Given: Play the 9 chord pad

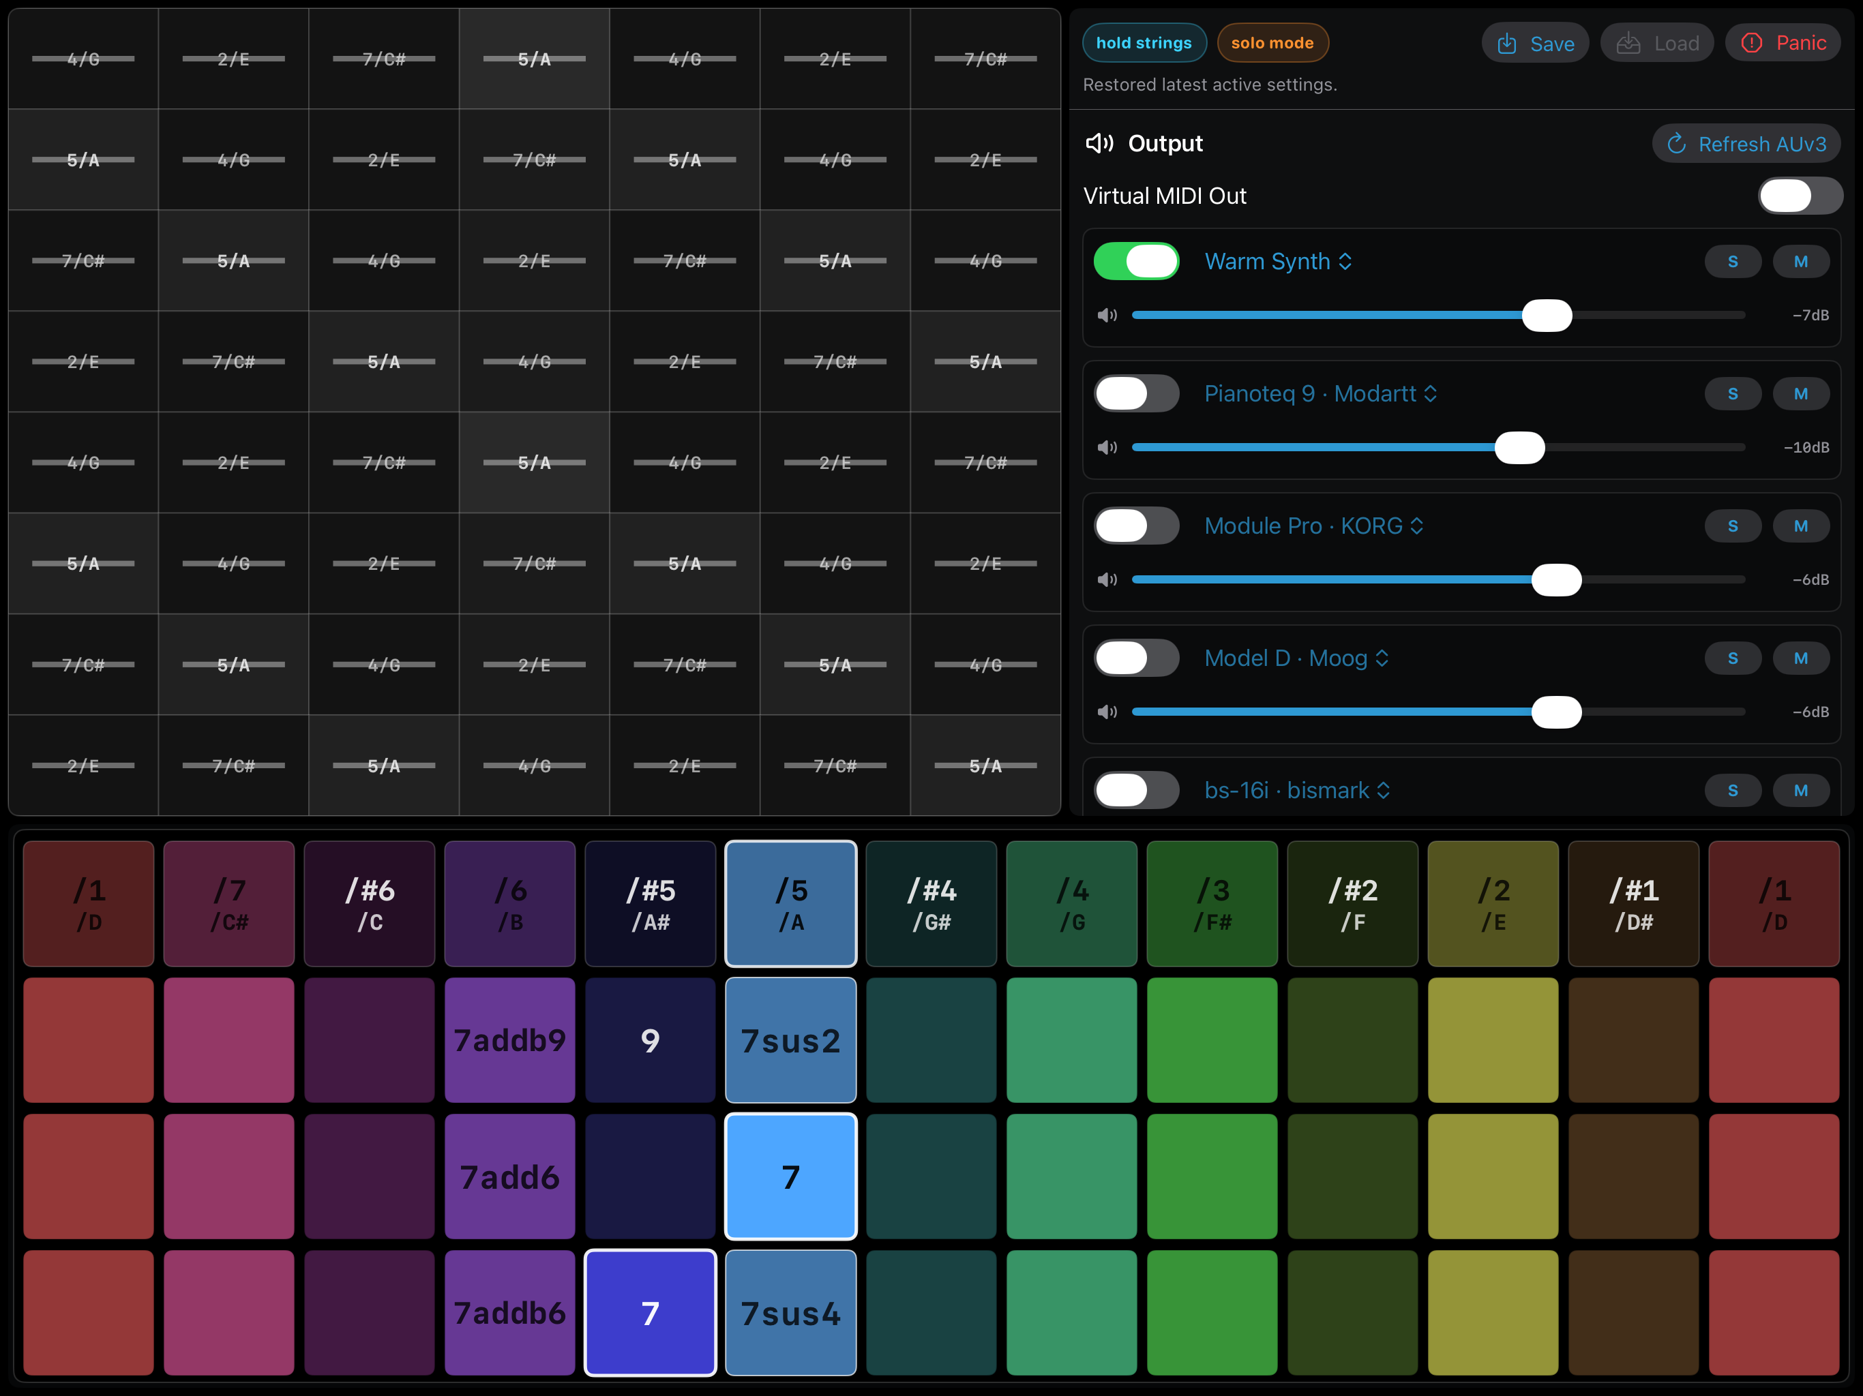Looking at the screenshot, I should coord(650,1041).
